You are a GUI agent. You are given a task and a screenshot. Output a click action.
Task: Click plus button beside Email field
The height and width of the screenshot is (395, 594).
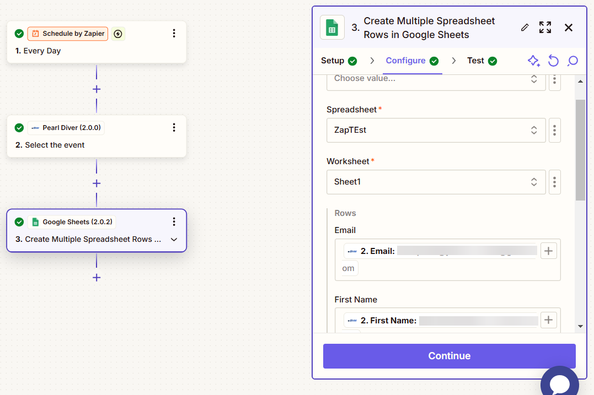[x=548, y=251]
